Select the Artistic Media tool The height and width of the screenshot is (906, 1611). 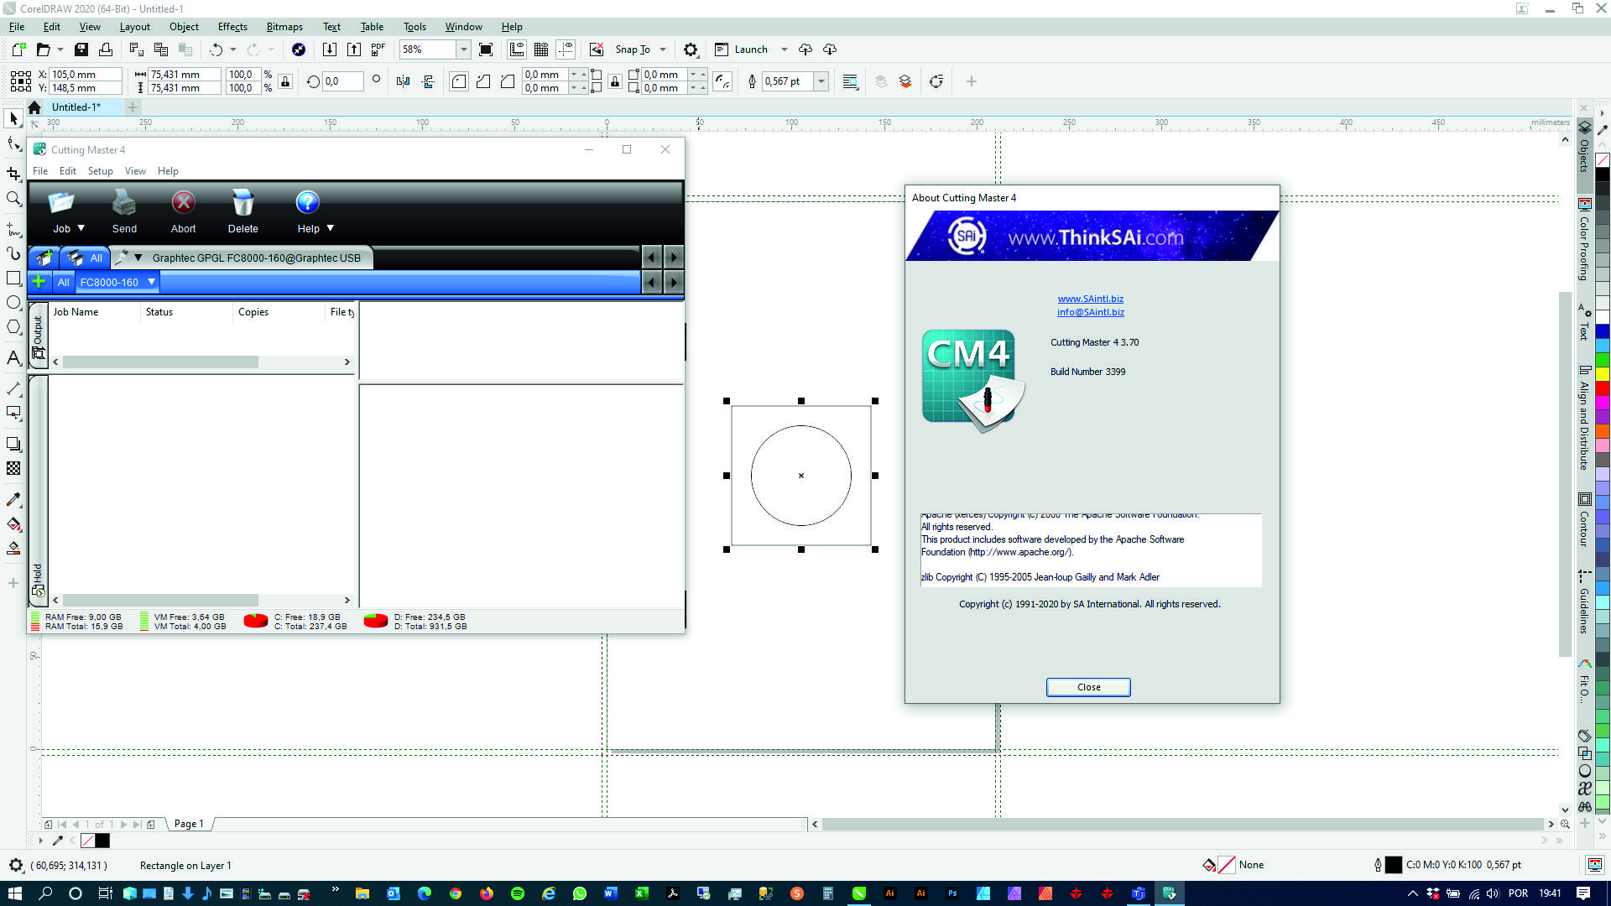13,253
